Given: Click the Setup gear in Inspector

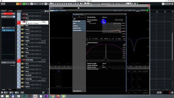Looking at the screenshot, I should tap(14, 65).
